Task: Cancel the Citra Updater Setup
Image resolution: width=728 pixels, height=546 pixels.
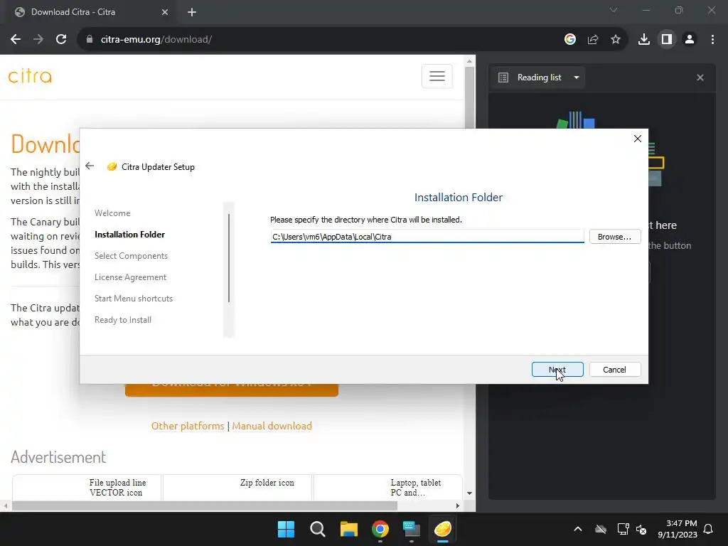Action: [x=615, y=370]
